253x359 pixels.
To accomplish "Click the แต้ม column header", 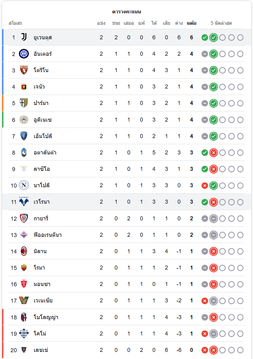I will tap(192, 23).
